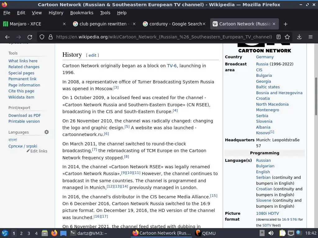Close the club penguin rewritten tab
Viewport: 318px width, 238px height.
coord(134,24)
